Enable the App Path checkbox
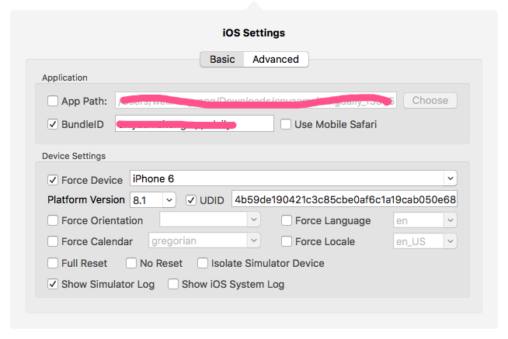Image resolution: width=508 pixels, height=339 pixels. pos(53,101)
